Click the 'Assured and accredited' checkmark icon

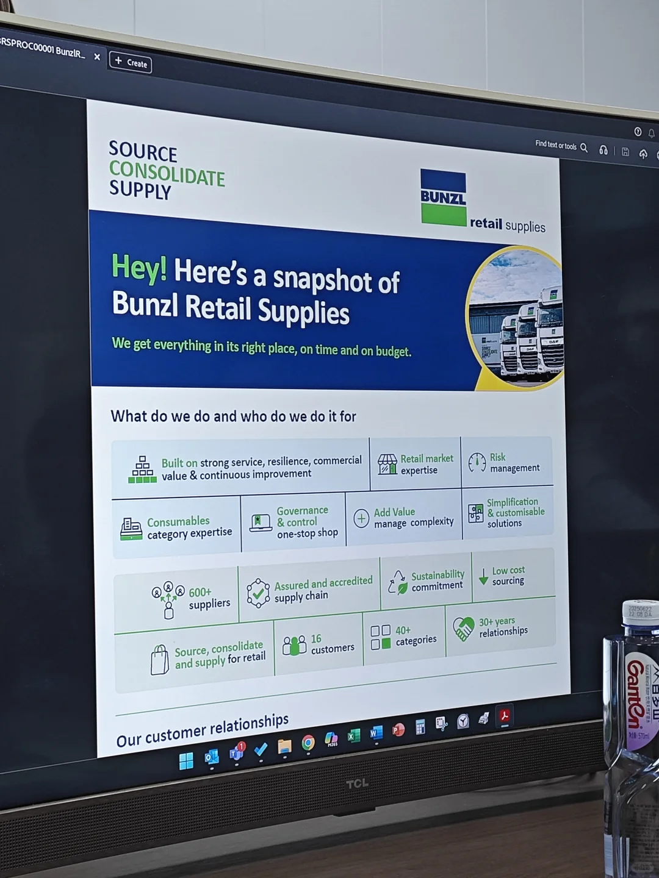tap(258, 593)
